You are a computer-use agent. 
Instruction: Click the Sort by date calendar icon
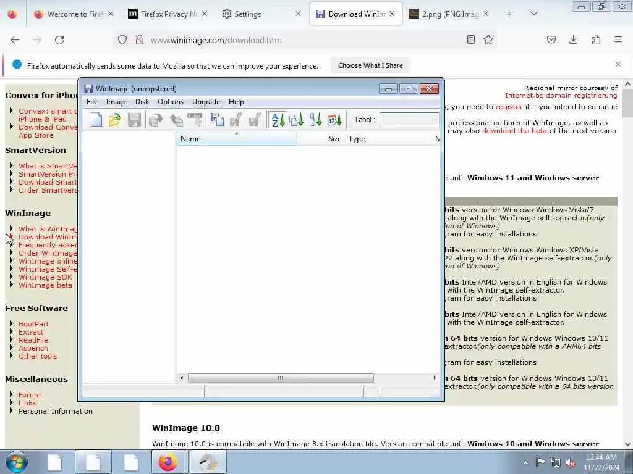click(x=334, y=120)
